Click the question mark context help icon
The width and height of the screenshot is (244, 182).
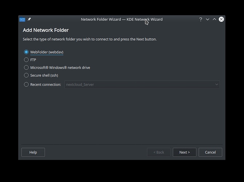[200, 19]
